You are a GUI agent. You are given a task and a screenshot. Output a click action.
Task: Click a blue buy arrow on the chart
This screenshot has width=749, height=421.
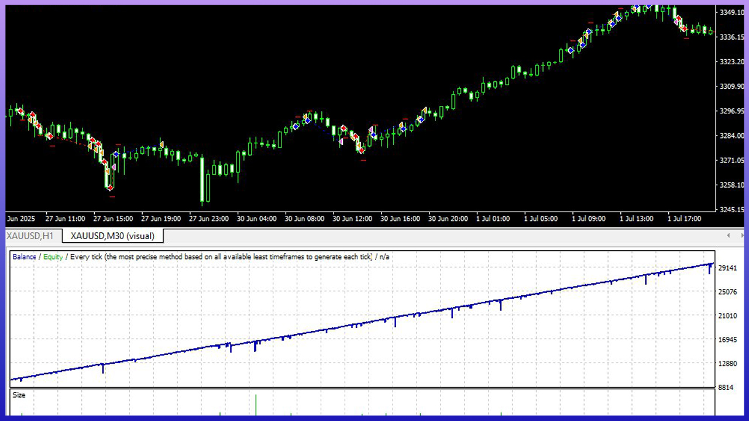click(307, 120)
